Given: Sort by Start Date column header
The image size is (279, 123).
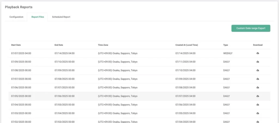Looking at the screenshot, I should [16, 45].
